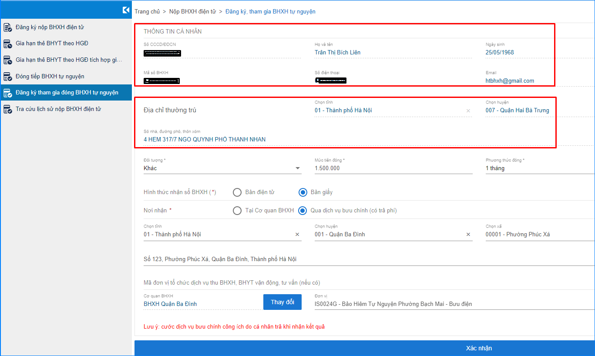
Task: Click the Gia hạn thẻ BHYT theo HGĐ icon
Action: [x=7, y=44]
